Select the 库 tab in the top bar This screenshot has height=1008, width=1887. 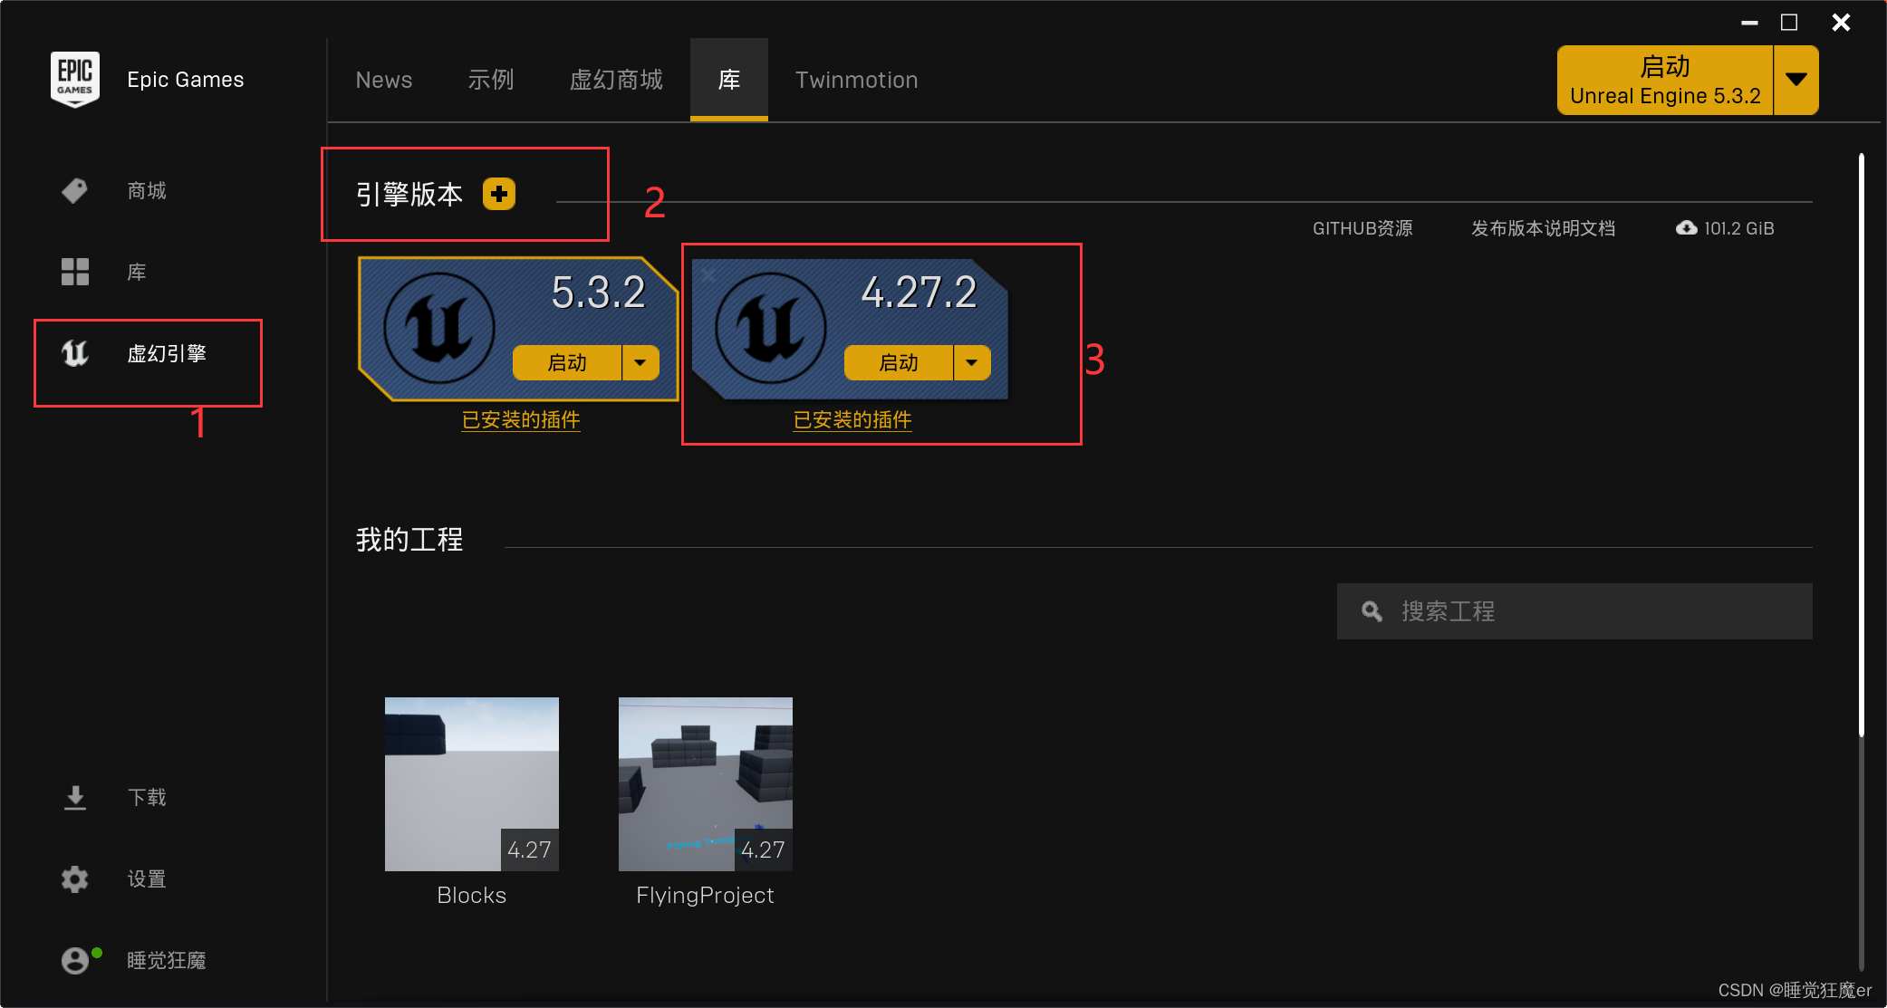click(x=729, y=80)
